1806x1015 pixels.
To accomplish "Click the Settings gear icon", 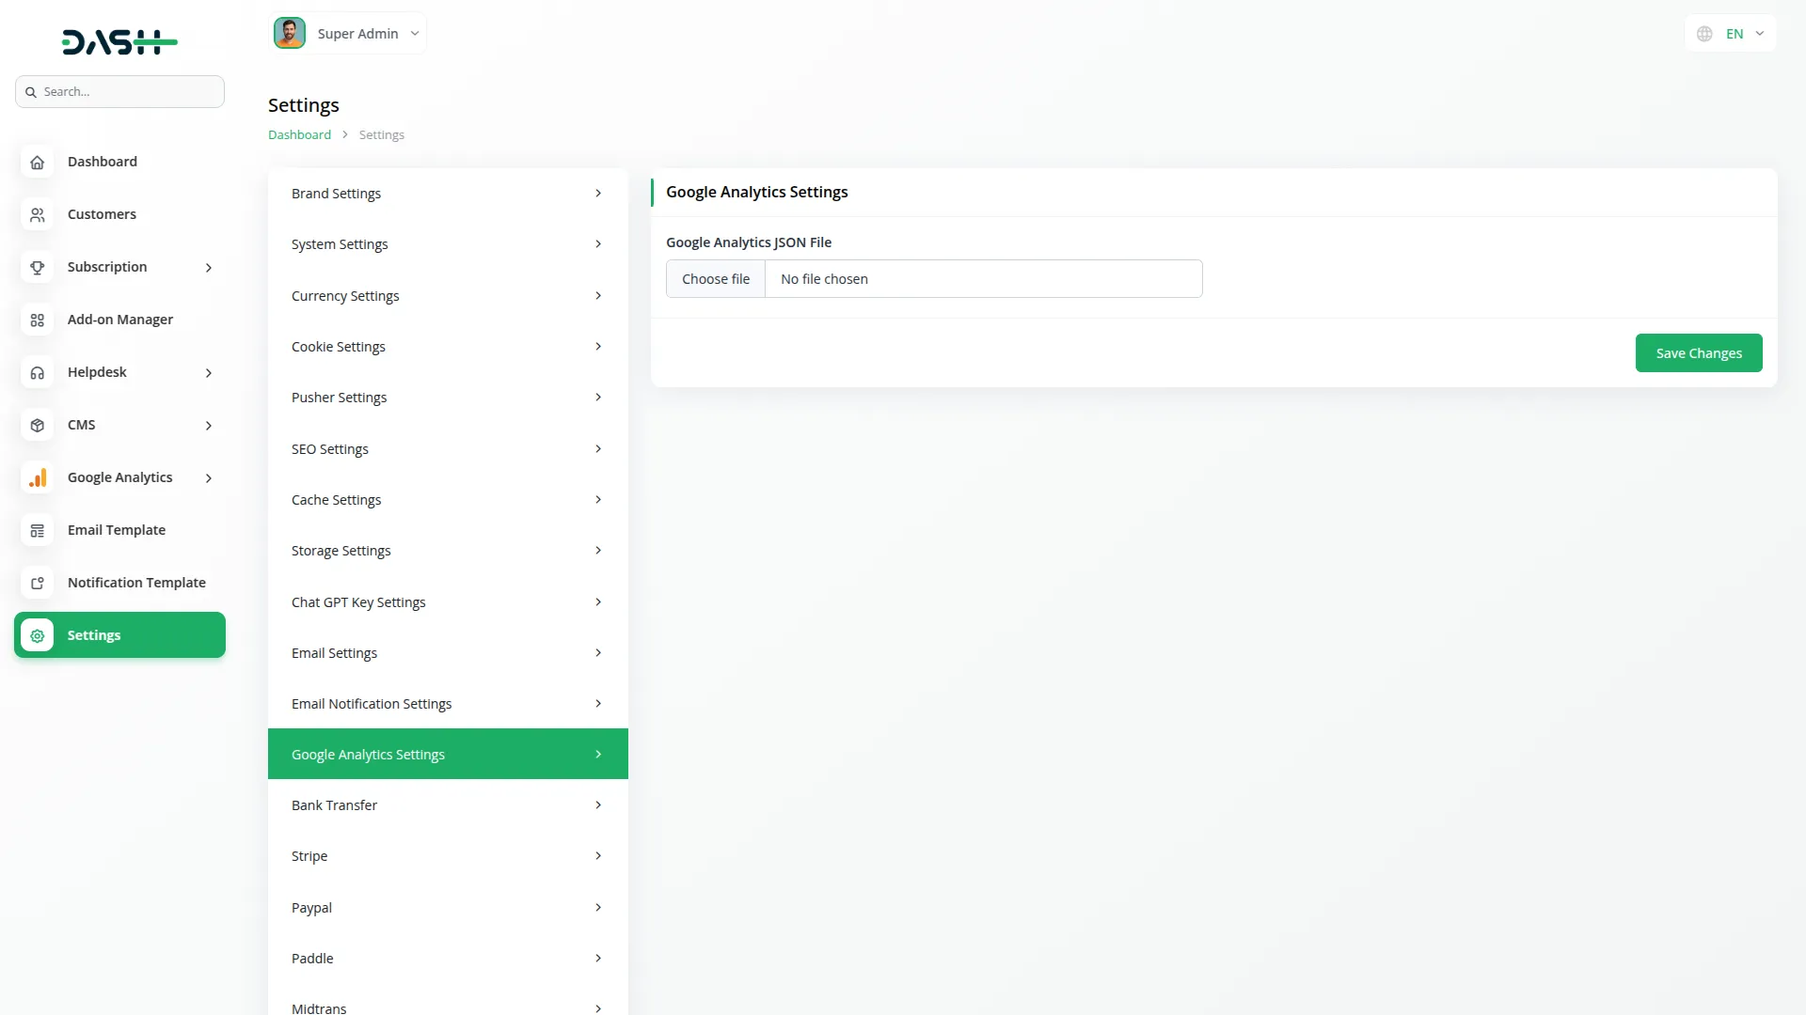I will point(37,635).
